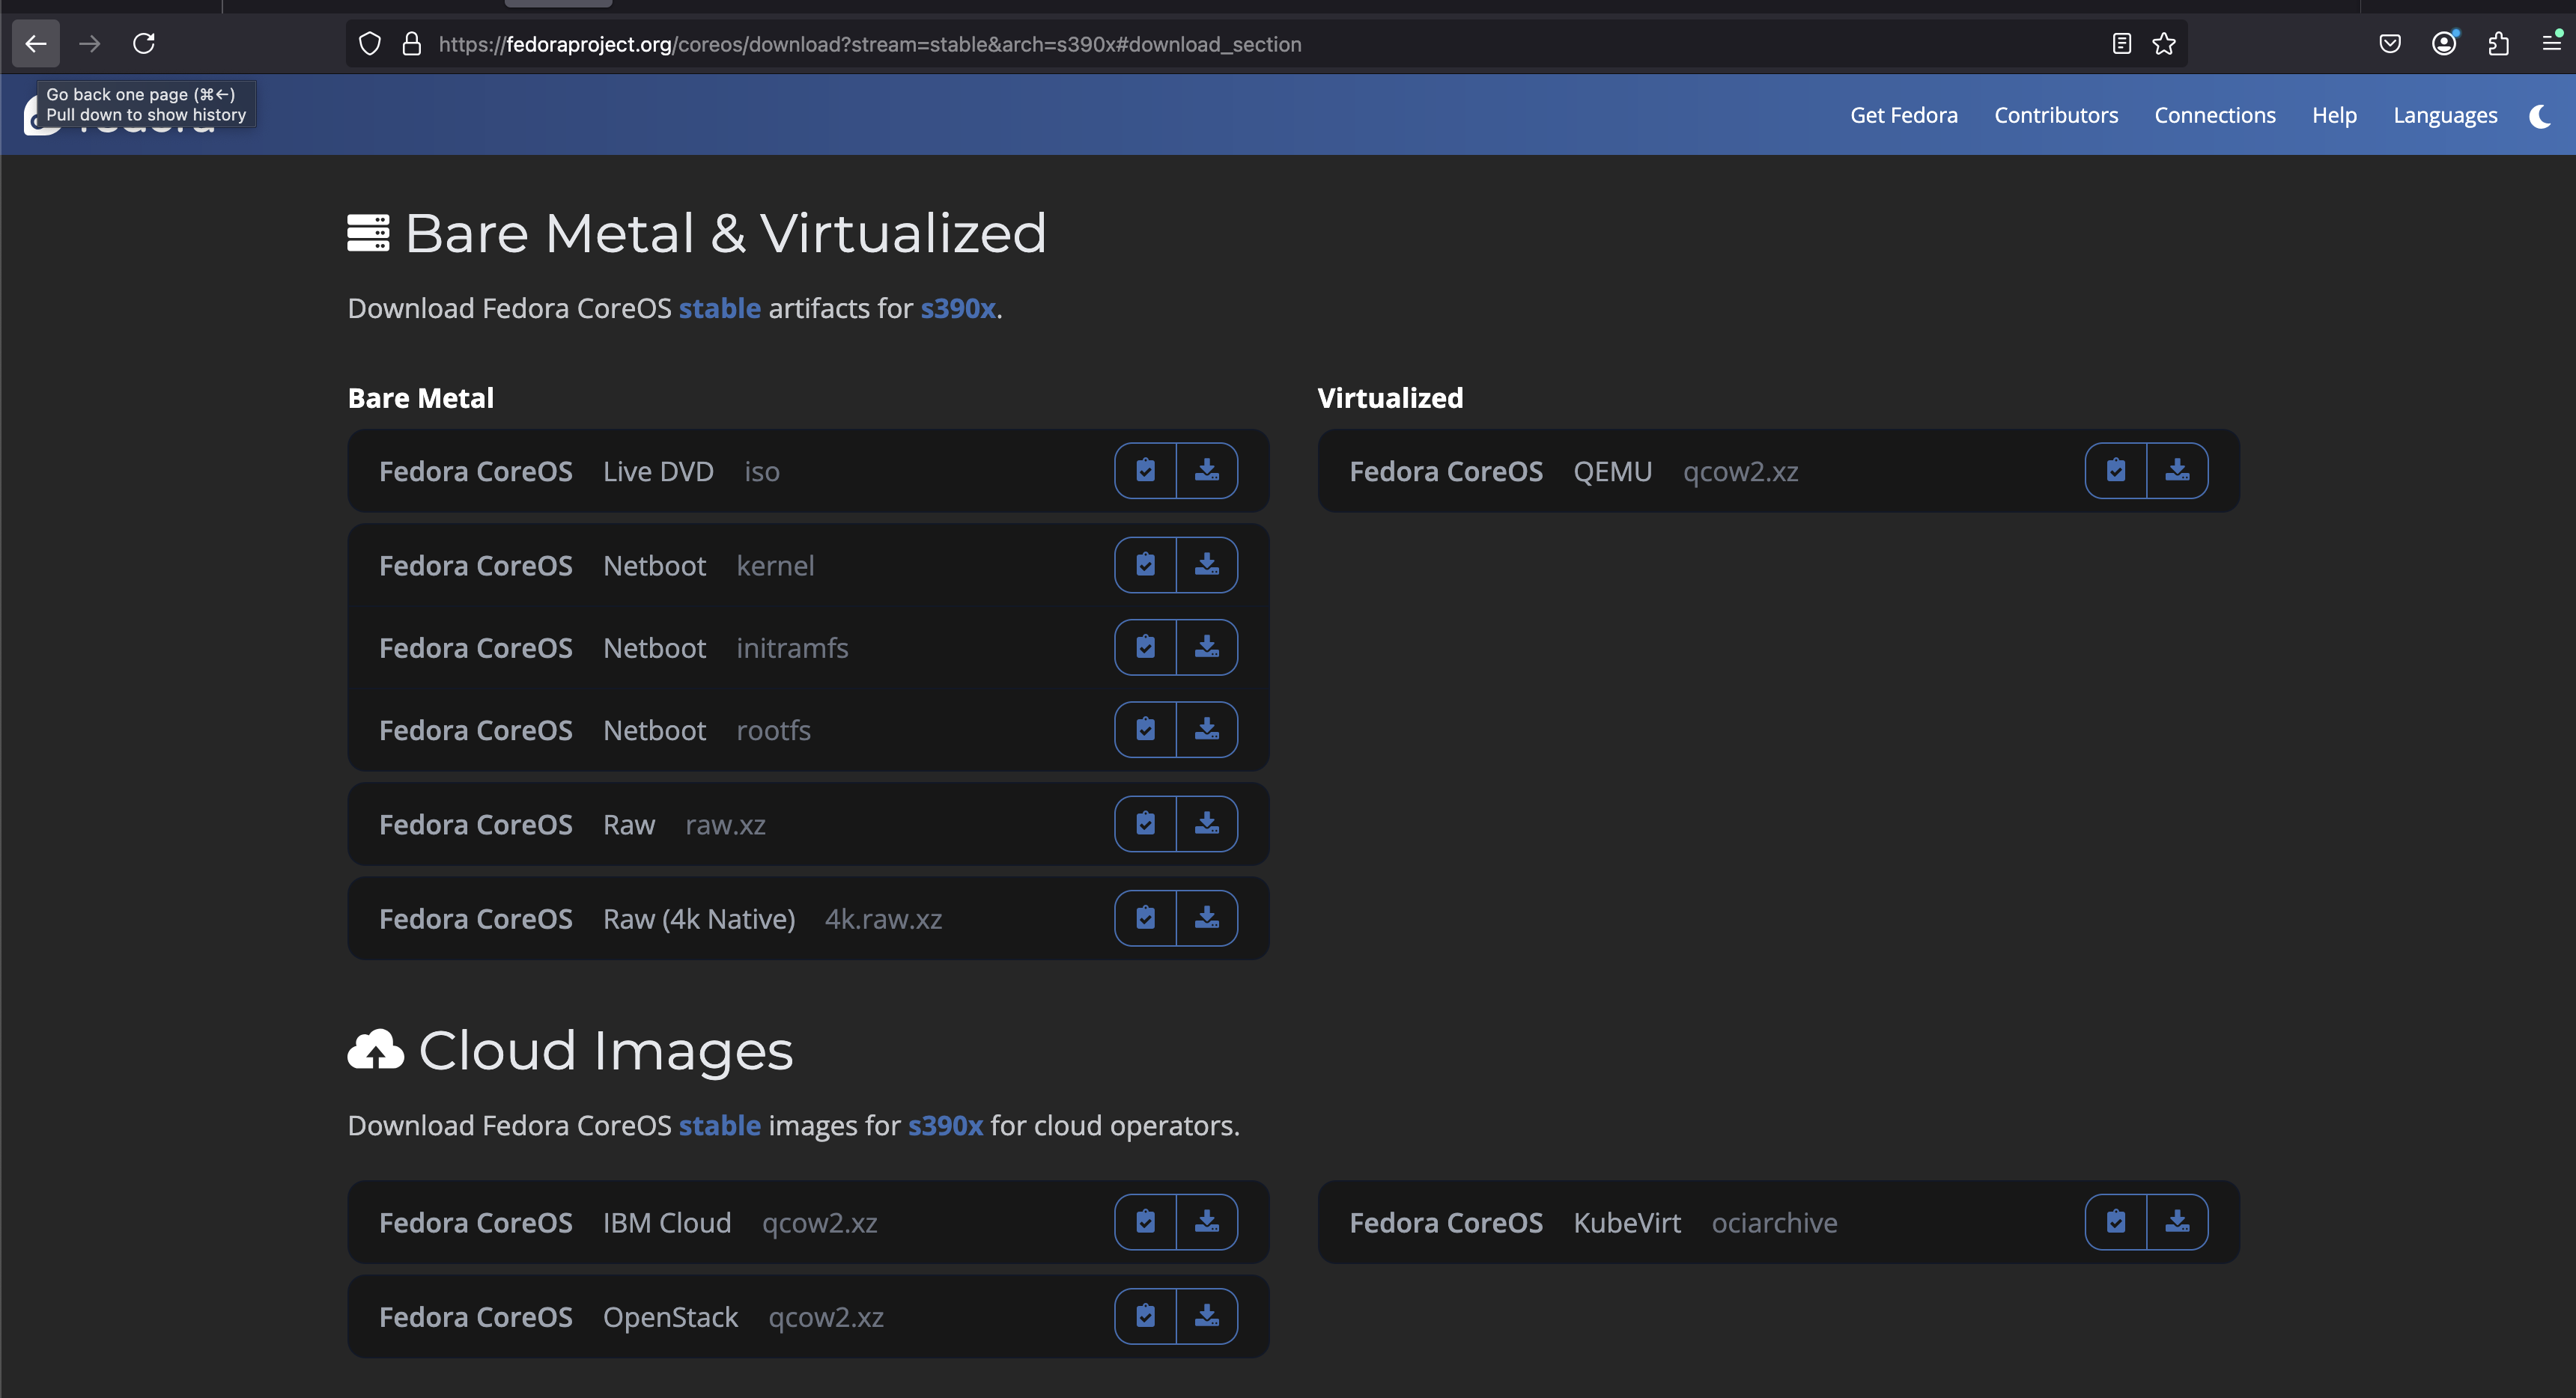This screenshot has height=1398, width=2576.
Task: Download the IBM Cloud qcow2.xz image
Action: [x=1207, y=1222]
